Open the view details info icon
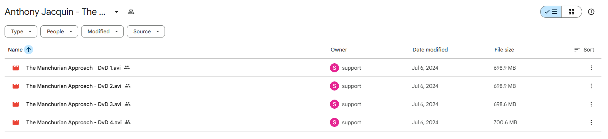Viewport: 608px width, 139px height. coord(591,12)
